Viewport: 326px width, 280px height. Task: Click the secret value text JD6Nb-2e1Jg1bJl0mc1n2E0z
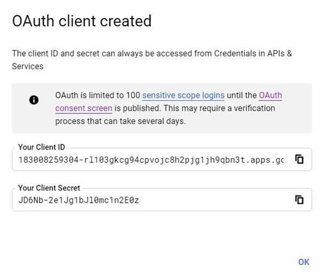pos(78,200)
